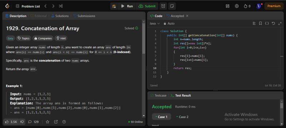
Task: Click the bookmark icon in editor toolbar
Action: pos(261,23)
